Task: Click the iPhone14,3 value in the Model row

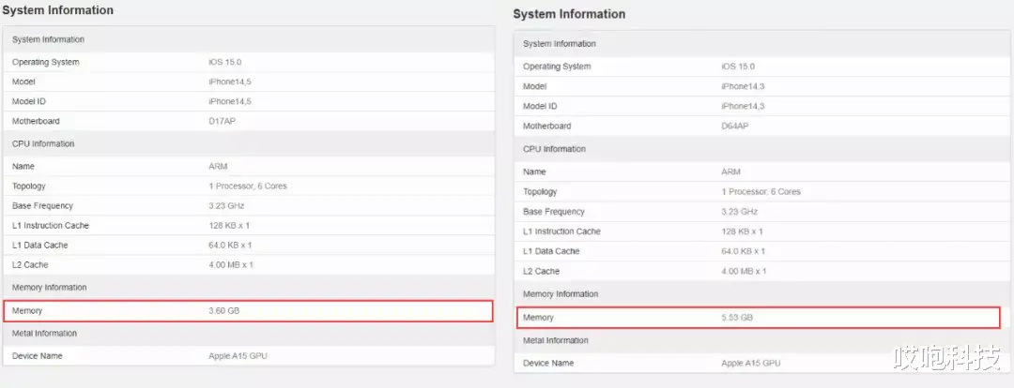Action: click(x=743, y=86)
